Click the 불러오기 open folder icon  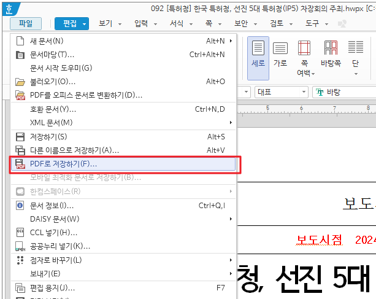[20, 82]
